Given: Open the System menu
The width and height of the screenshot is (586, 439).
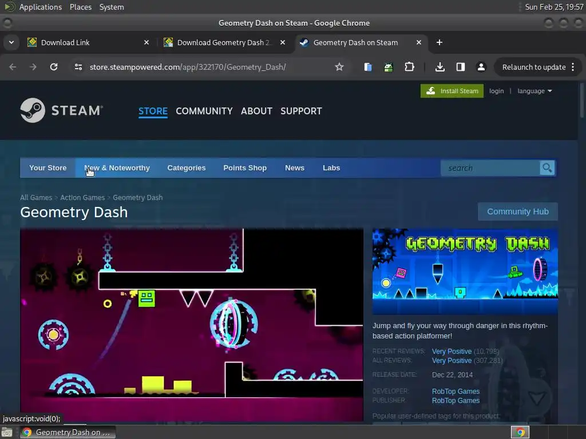Looking at the screenshot, I should point(112,7).
